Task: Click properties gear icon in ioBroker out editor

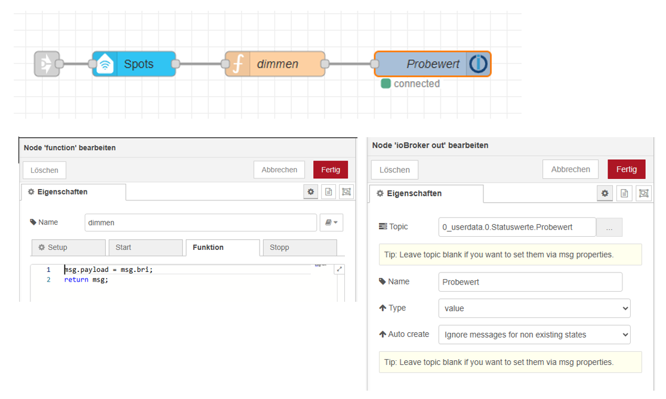Action: coord(605,193)
